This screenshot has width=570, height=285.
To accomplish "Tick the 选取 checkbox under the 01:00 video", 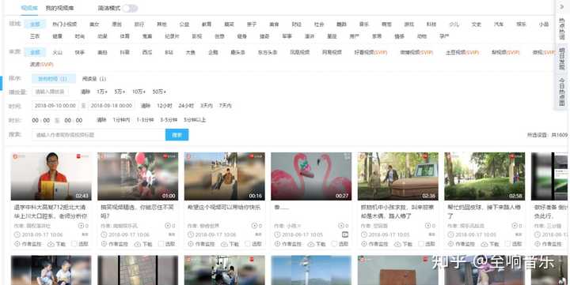I will point(161,244).
